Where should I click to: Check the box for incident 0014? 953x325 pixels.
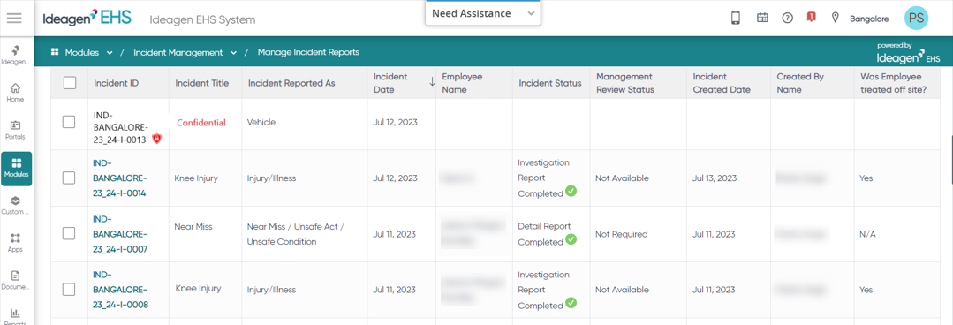pos(69,178)
